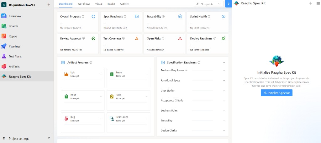Screen dimensions: 321x143
Task: Open the Test Cases artifact card
Action: (x=129, y=123)
